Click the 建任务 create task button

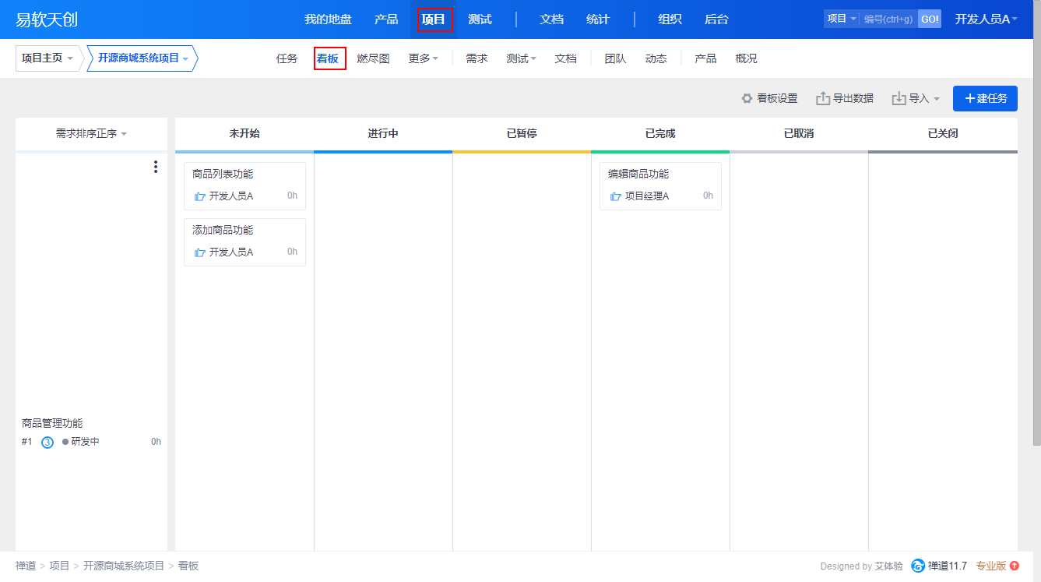click(985, 98)
